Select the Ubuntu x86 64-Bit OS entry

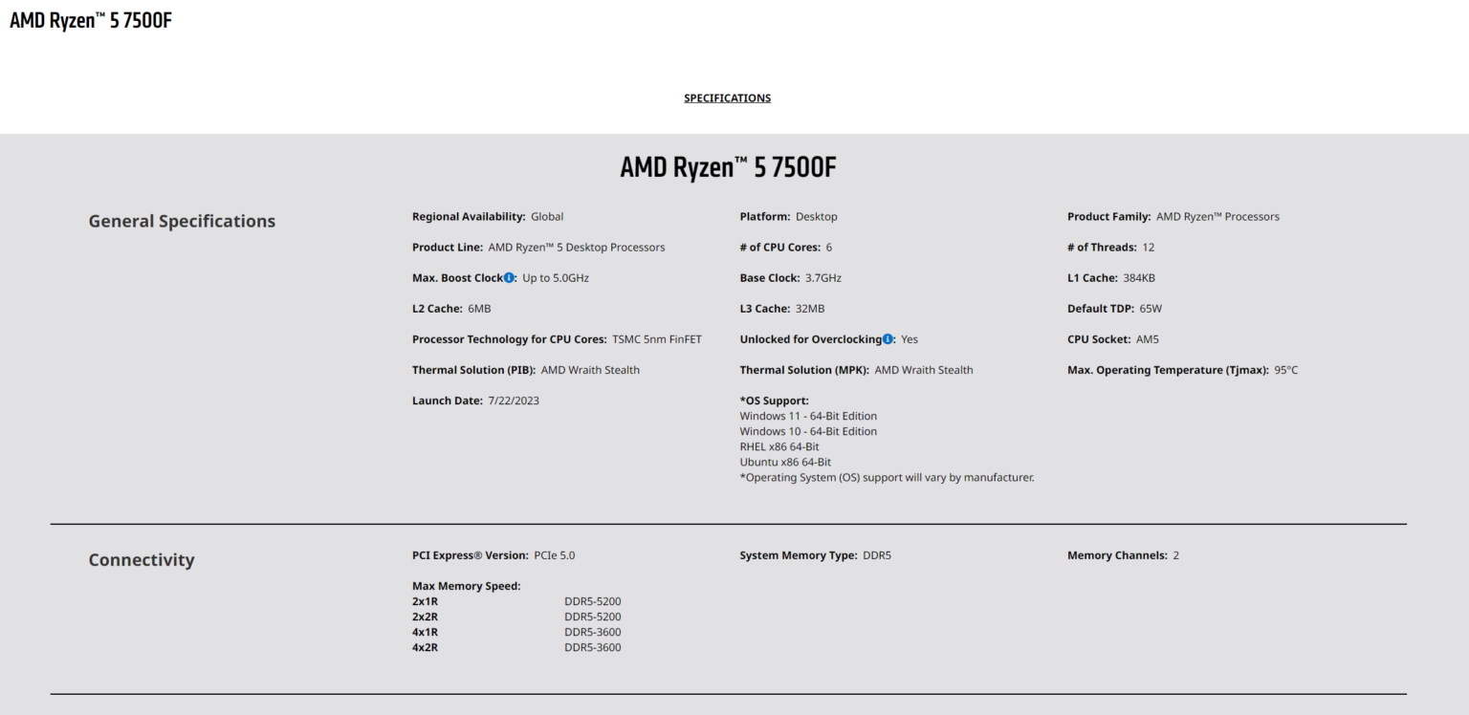pos(785,461)
